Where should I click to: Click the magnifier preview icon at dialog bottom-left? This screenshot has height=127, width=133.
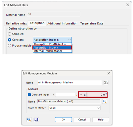tap(29, 120)
